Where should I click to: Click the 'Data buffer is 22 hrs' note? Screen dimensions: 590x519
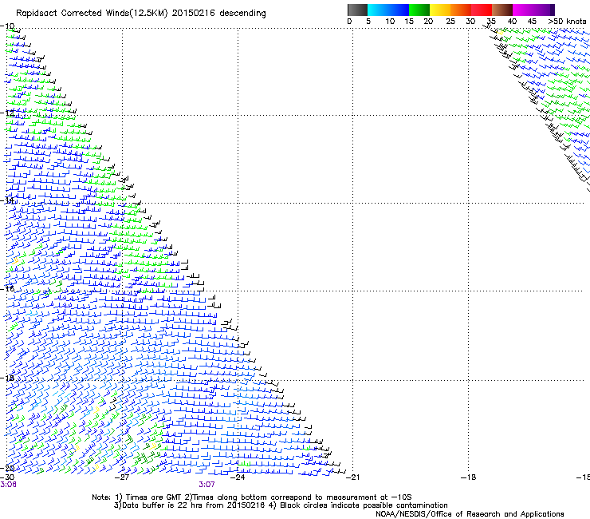click(x=190, y=505)
